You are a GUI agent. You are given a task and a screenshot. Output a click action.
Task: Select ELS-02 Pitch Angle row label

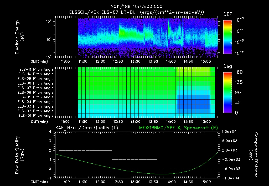pos(36,111)
